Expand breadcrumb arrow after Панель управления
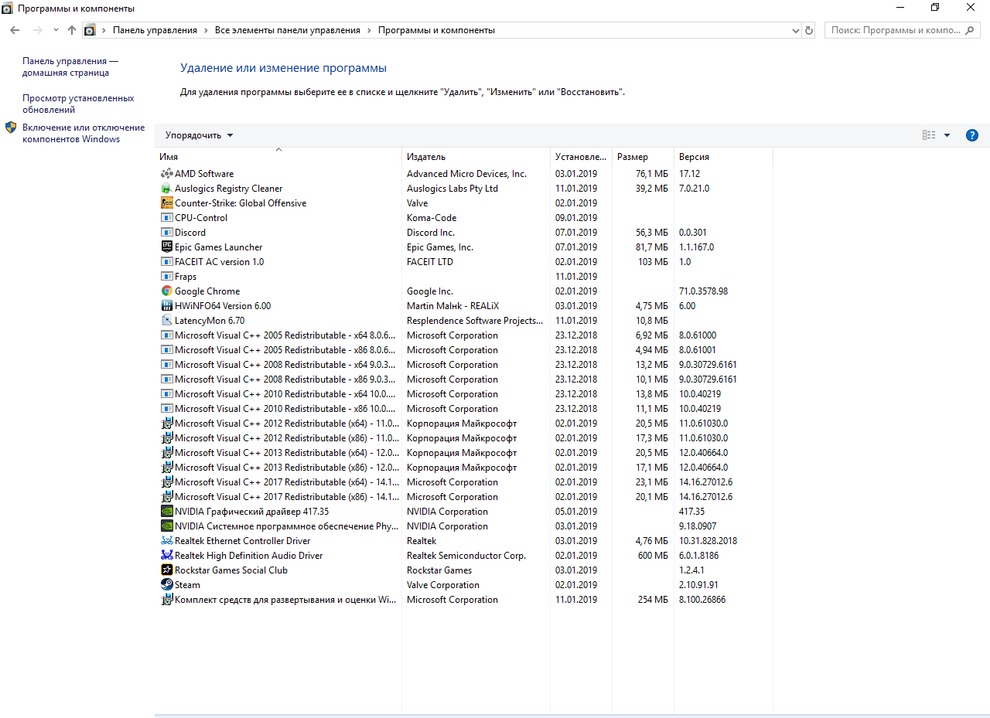This screenshot has height=718, width=990. point(206,30)
